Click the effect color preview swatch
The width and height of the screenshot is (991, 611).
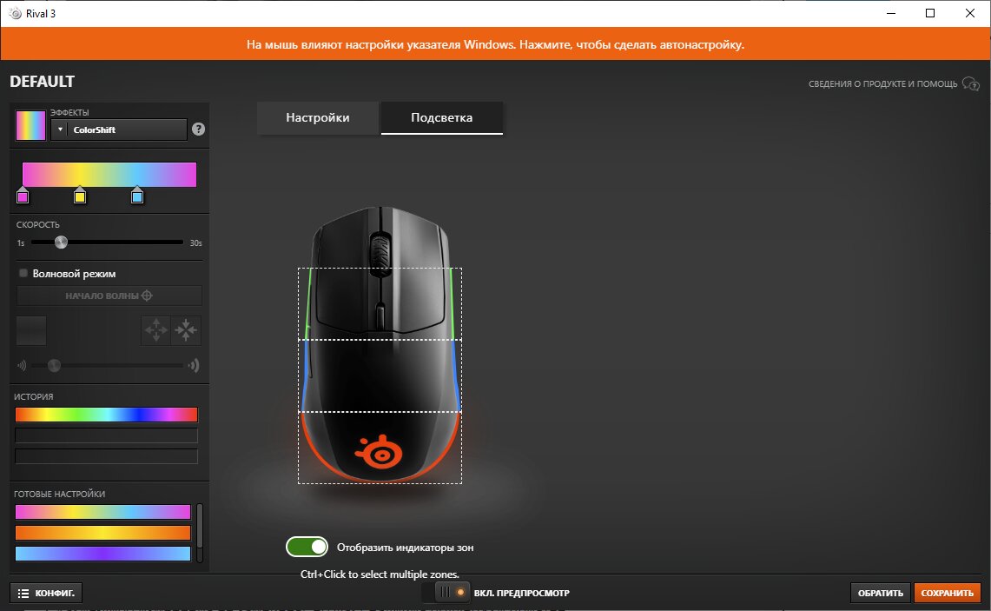[x=30, y=125]
